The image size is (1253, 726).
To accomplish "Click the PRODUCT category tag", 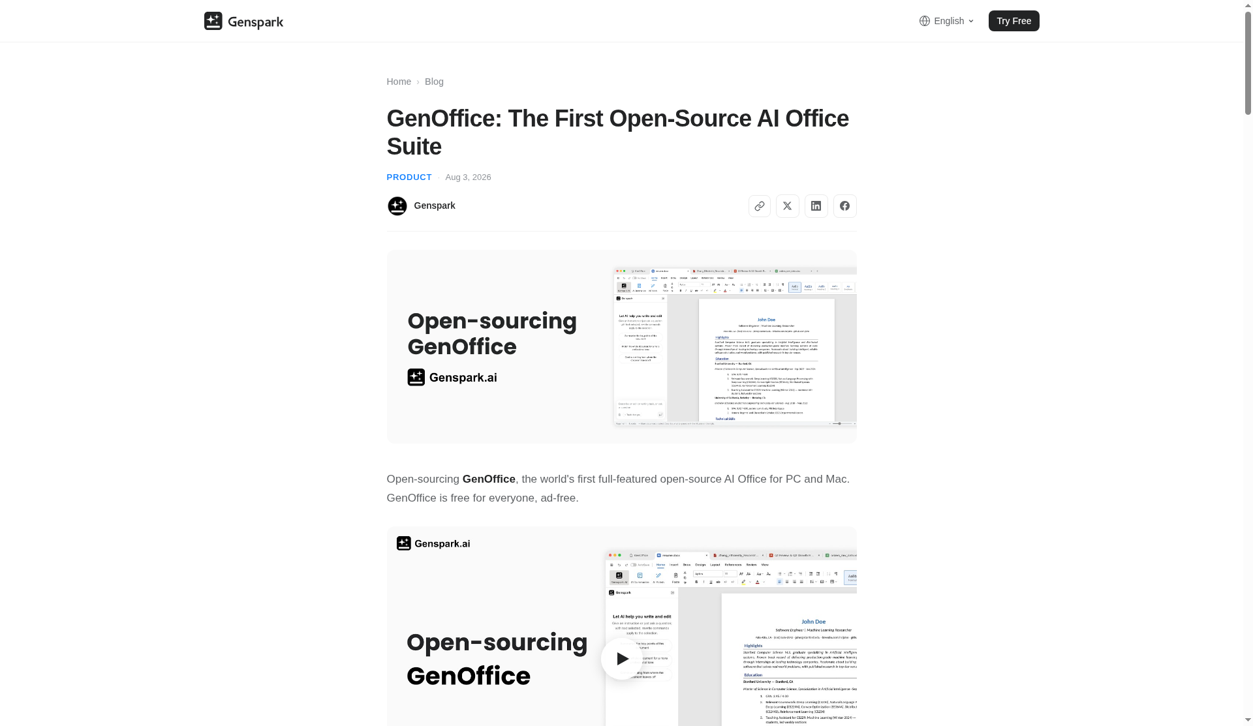I will pyautogui.click(x=409, y=177).
